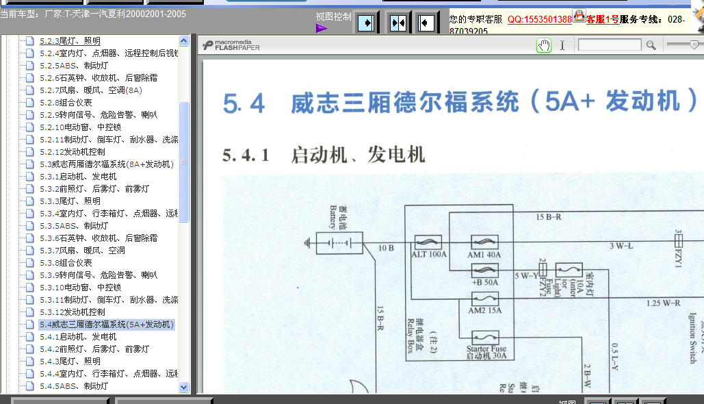Screen dimensions: 704x404
Task: Open 5.4.3尾灯、照明
Action: coord(70,362)
